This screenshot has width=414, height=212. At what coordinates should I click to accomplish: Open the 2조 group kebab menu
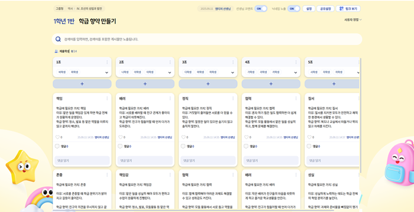(x=170, y=62)
